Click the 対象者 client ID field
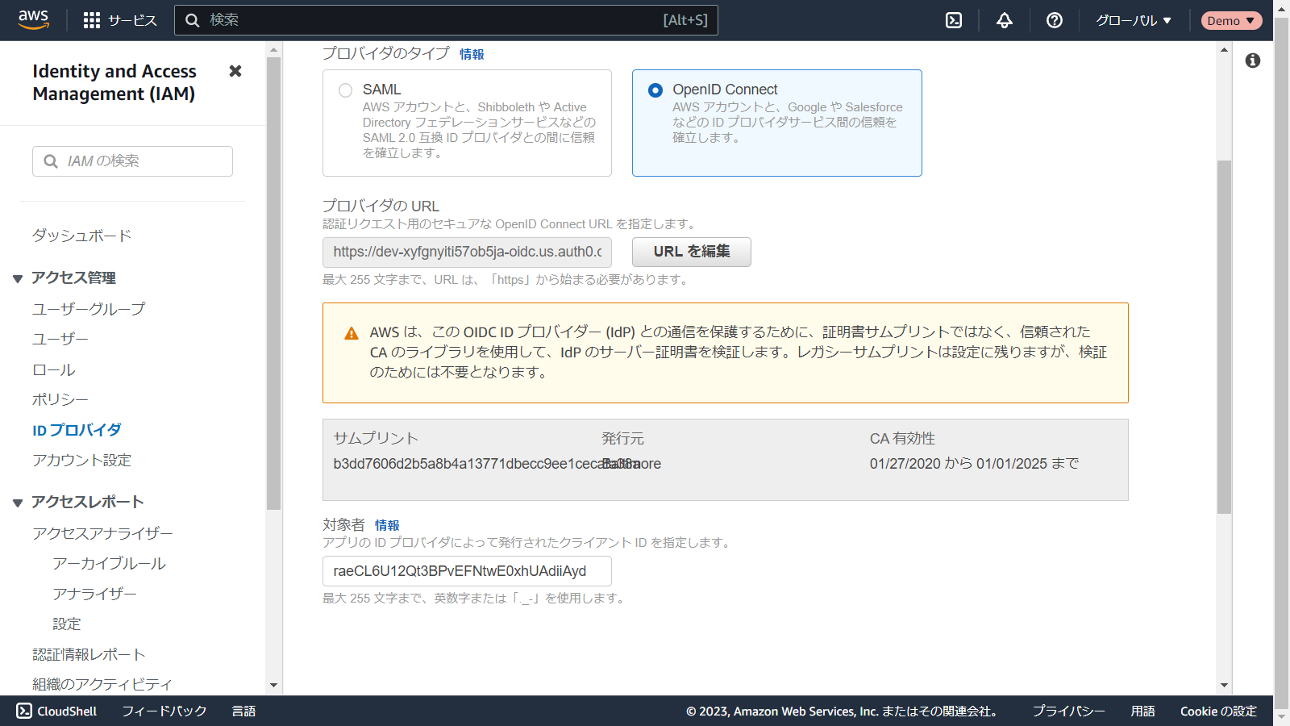This screenshot has height=726, width=1290. 467,571
